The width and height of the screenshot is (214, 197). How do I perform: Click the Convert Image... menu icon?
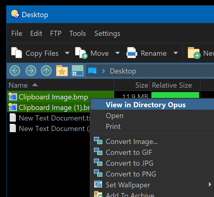(98, 141)
